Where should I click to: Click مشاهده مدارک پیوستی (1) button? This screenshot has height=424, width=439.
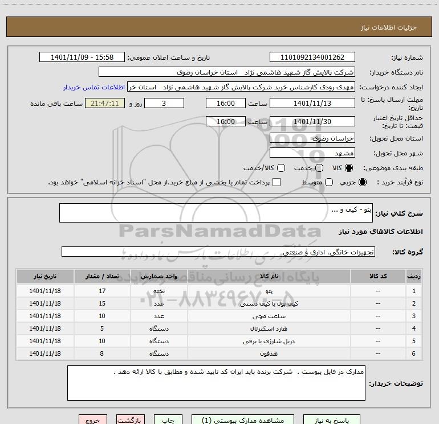243,420
